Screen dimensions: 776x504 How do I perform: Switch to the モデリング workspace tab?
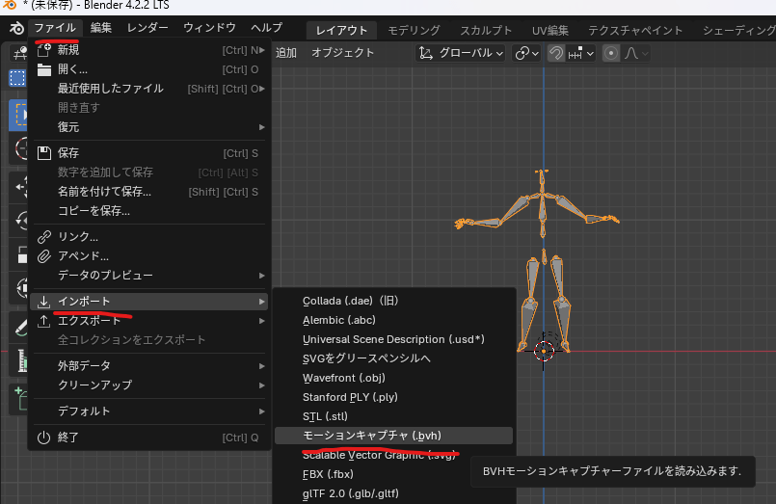[414, 30]
